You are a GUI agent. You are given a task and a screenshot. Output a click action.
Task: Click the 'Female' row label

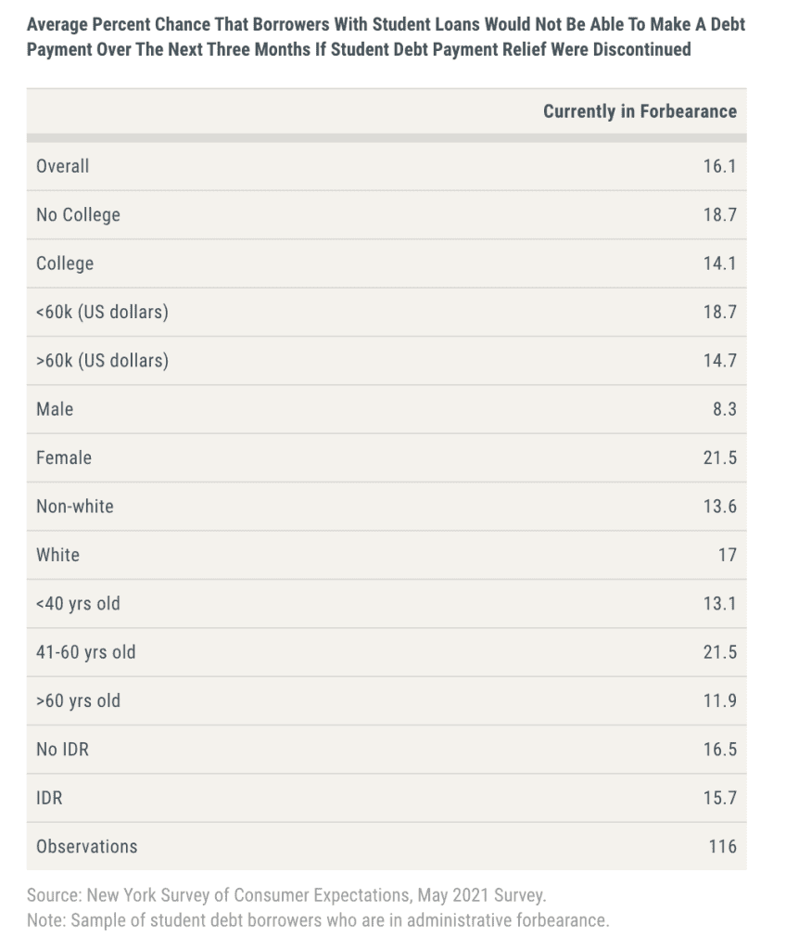coord(64,457)
